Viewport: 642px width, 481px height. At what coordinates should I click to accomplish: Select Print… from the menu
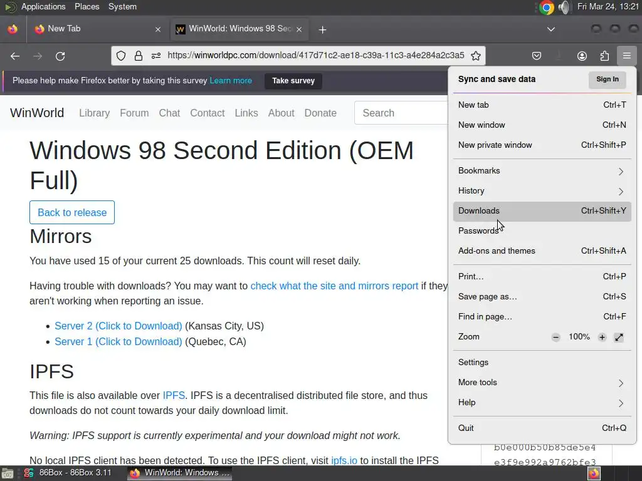click(542, 276)
